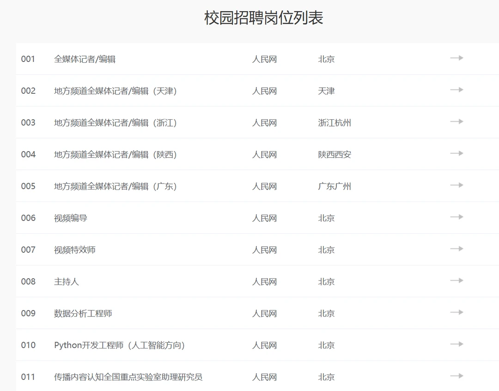The width and height of the screenshot is (499, 391).
Task: Open the 全媒体记者/编辑 job posting
Action: click(x=85, y=59)
